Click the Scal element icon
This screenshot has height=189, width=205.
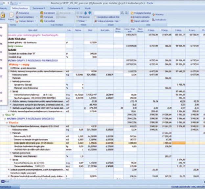(x=42, y=13)
